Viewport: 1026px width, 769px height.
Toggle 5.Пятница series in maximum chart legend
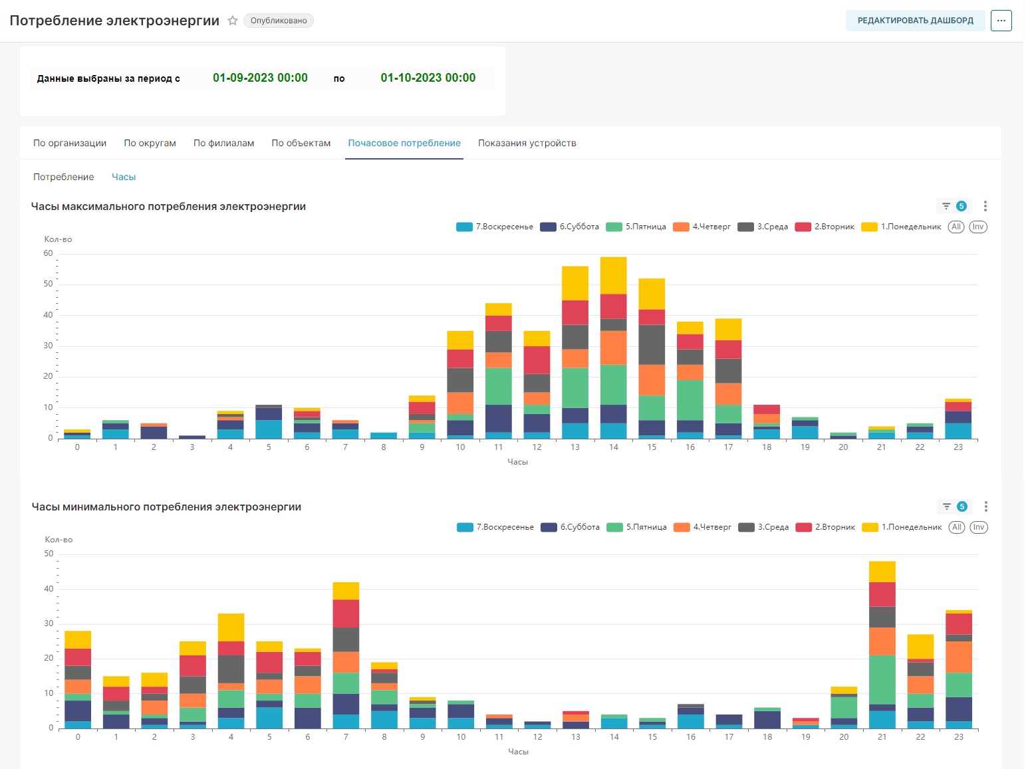click(x=636, y=227)
